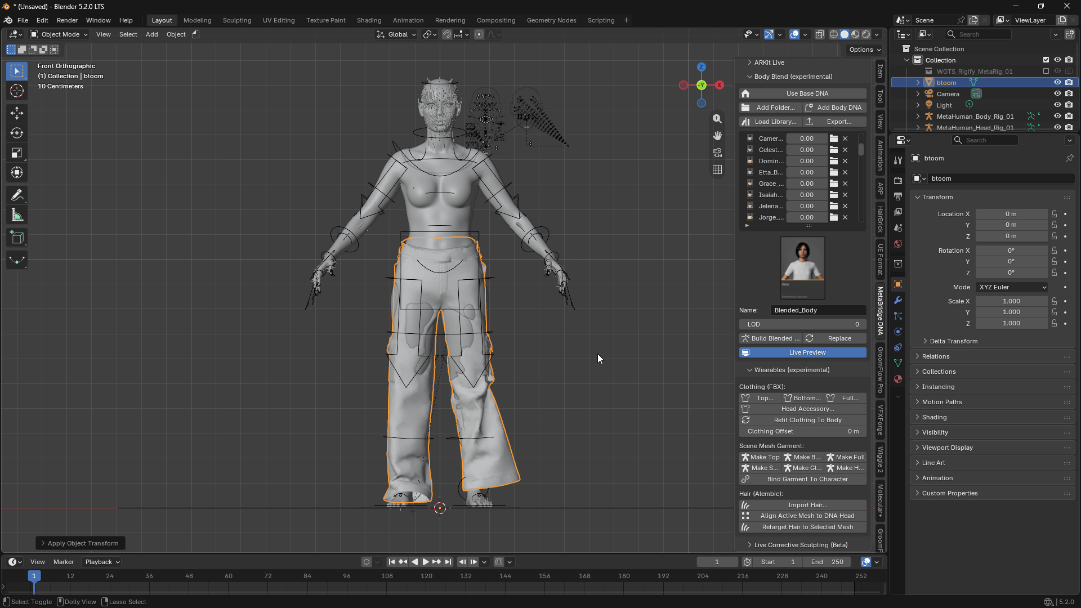Activate the Rotate tool
Viewport: 1081px width, 608px height.
coord(17,133)
